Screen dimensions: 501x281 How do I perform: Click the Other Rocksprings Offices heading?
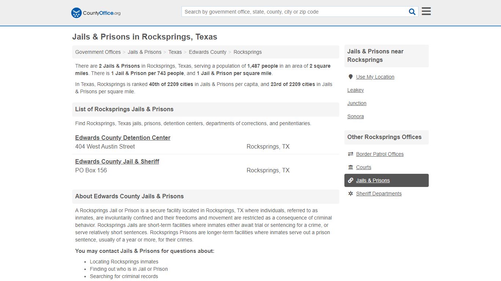coord(384,137)
